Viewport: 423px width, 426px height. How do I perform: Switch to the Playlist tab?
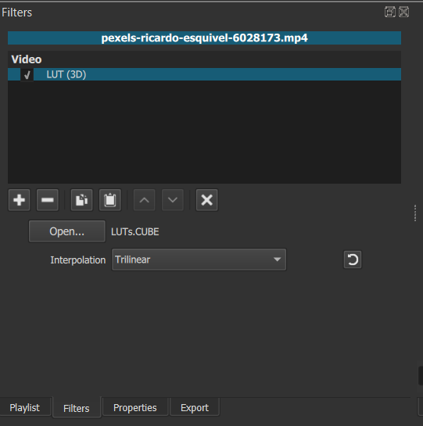25,407
